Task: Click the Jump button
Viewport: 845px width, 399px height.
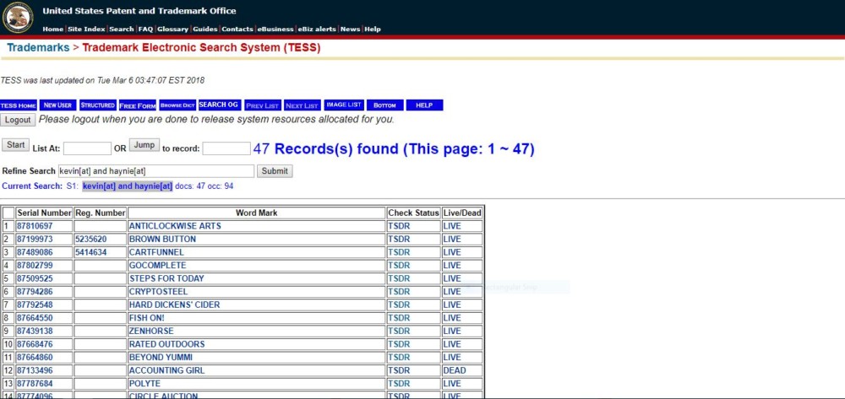Action: coord(144,145)
